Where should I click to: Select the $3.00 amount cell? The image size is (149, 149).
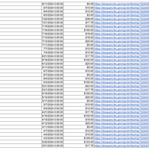79,15
